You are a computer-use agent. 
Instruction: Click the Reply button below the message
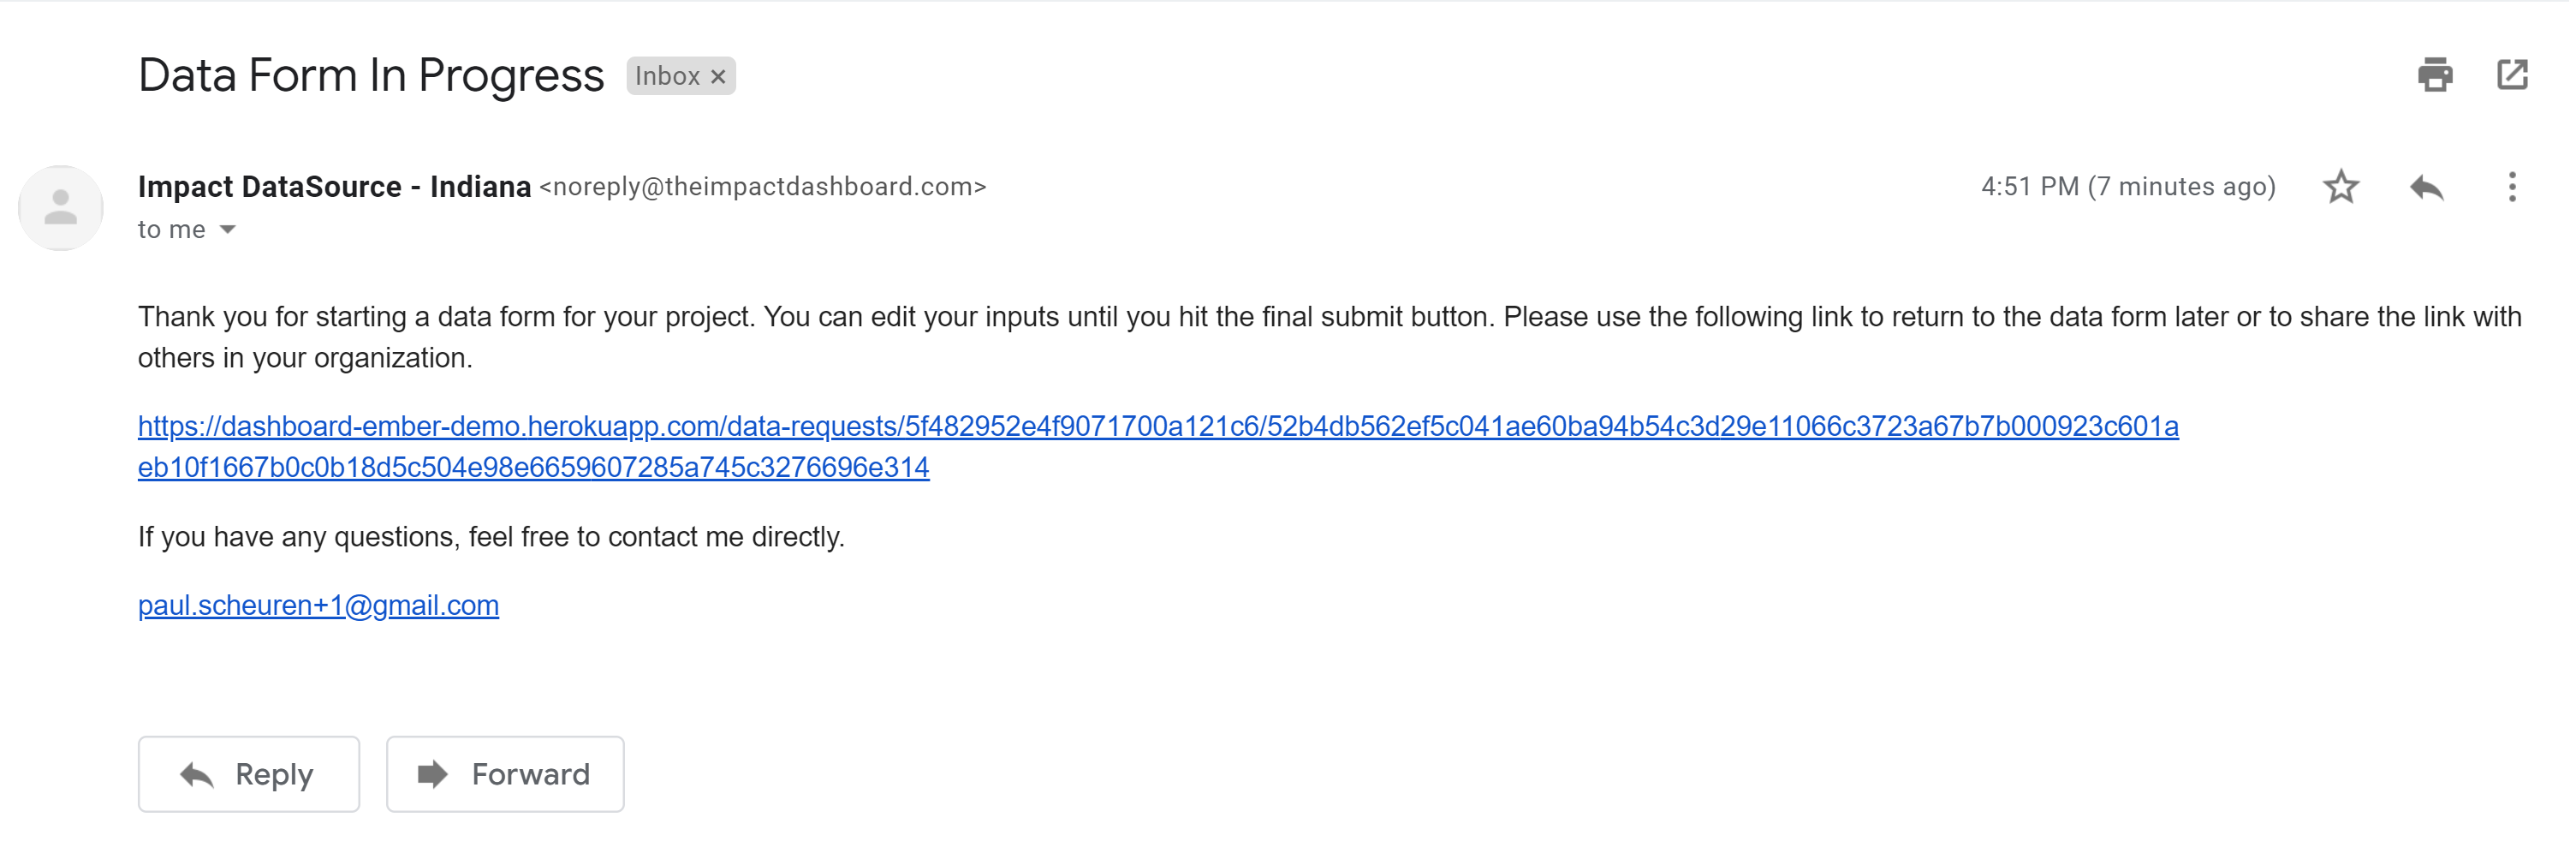point(249,775)
